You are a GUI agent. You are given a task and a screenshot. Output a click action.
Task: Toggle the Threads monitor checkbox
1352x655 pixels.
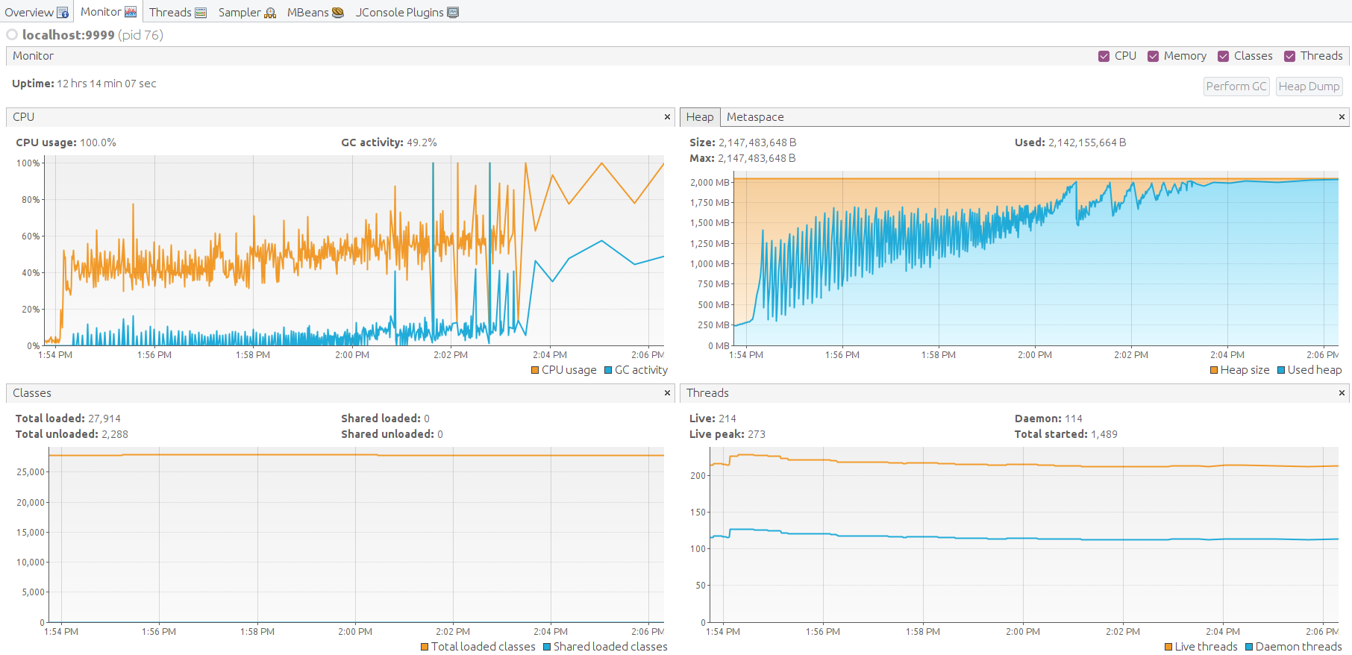1290,57
